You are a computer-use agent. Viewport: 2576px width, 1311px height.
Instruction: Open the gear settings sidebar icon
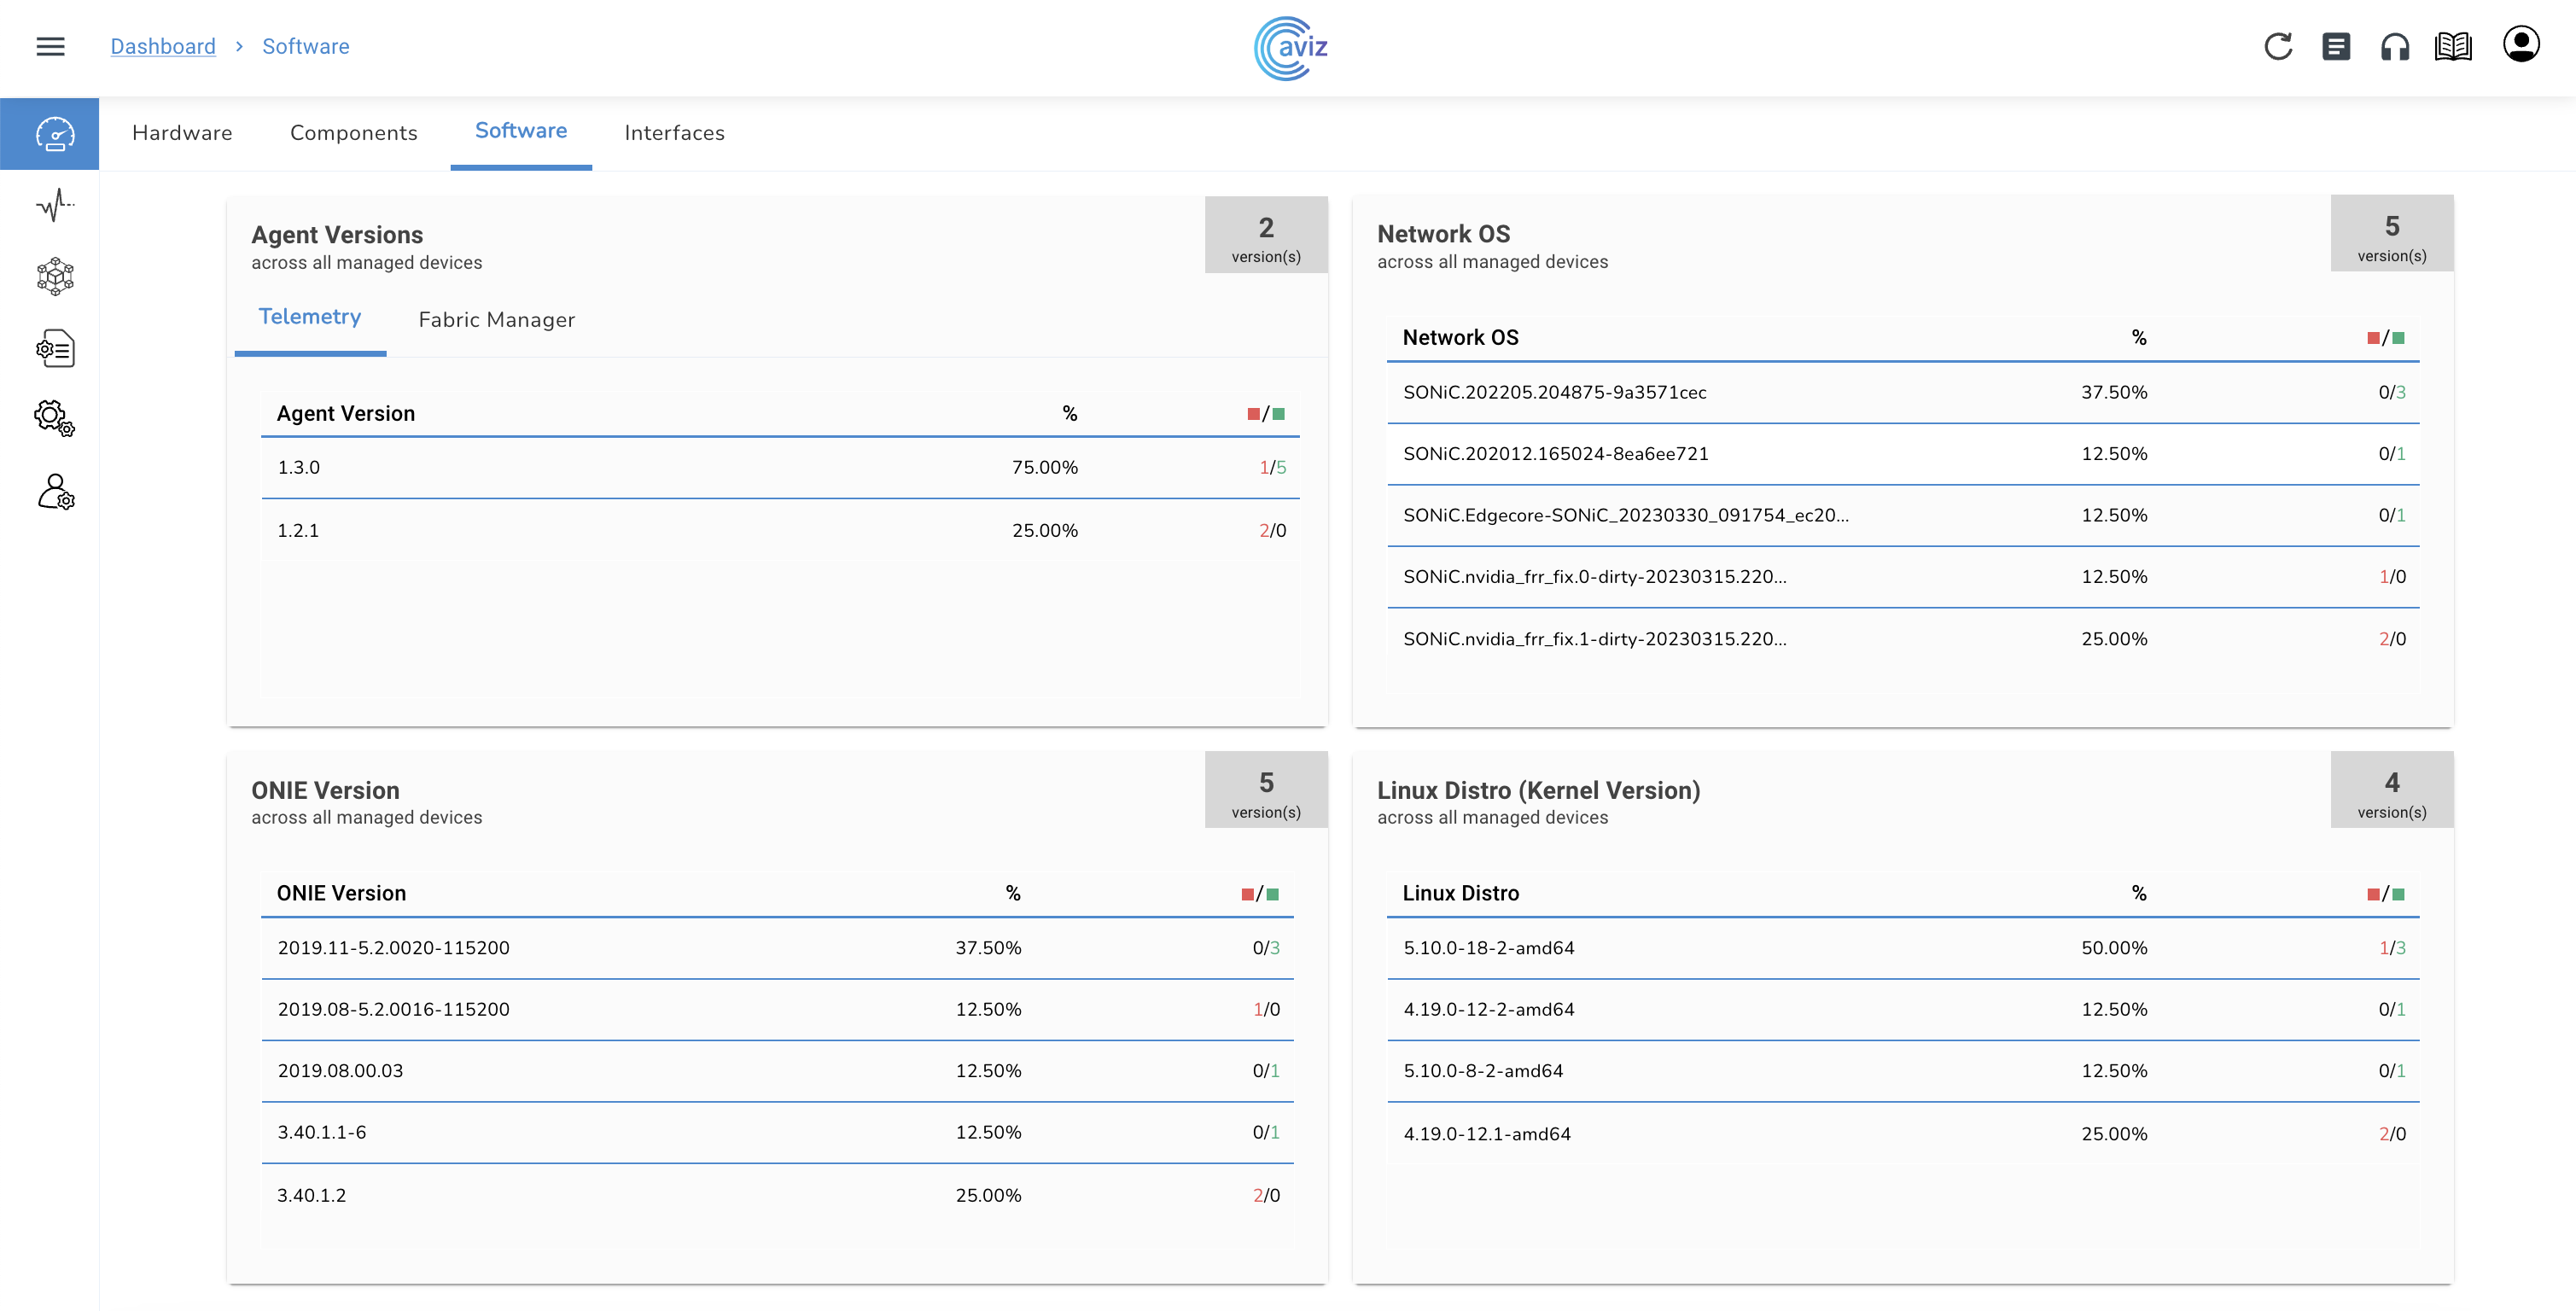(x=55, y=418)
